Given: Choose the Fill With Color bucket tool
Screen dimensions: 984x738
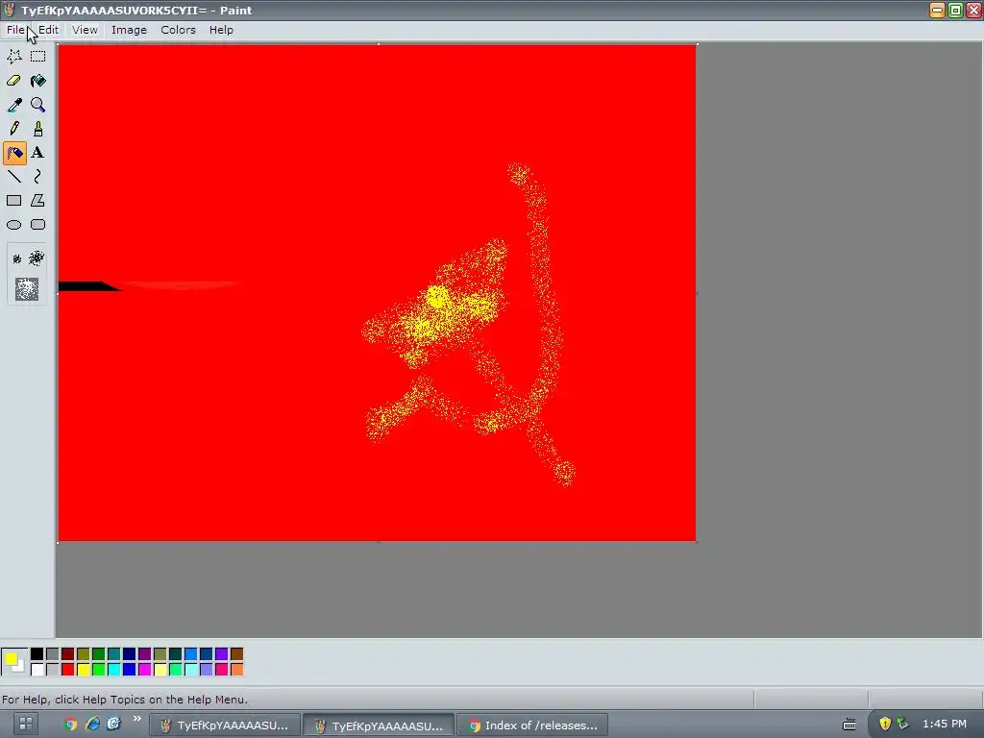Looking at the screenshot, I should [x=38, y=81].
